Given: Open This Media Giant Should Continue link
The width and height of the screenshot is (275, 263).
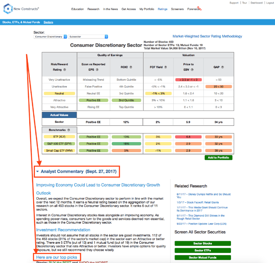Looking at the screenshot, I should click(202, 209).
